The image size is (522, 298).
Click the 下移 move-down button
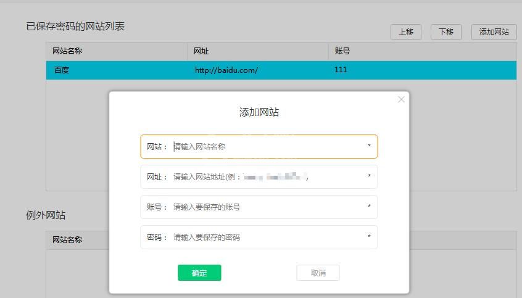tap(445, 32)
